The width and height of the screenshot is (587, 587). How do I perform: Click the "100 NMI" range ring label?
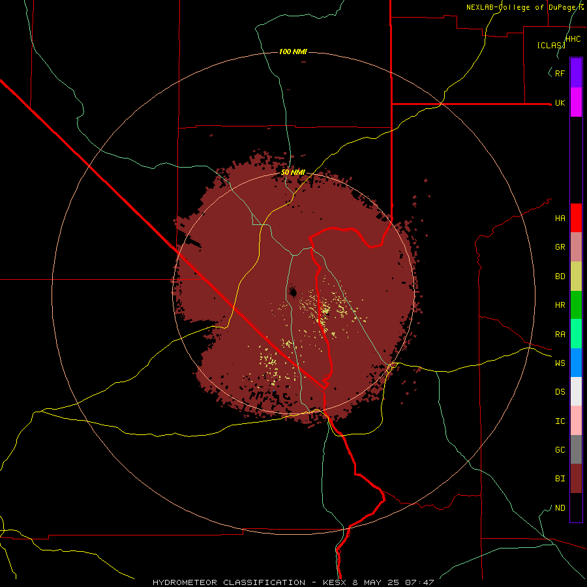tap(293, 52)
